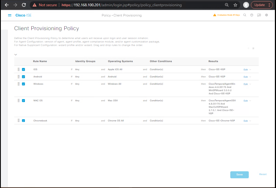
Task: Open the Cisco ISE hamburger menu
Action: coord(10,15)
